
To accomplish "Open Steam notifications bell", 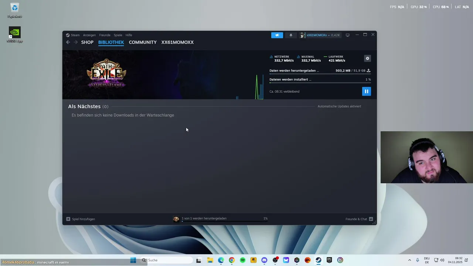I will (x=291, y=35).
